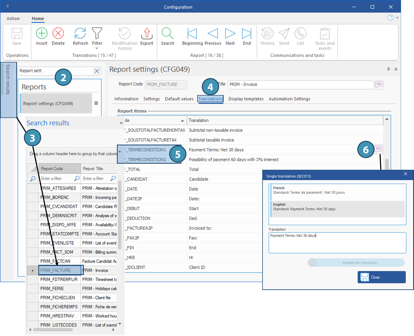Image resolution: width=414 pixels, height=336 pixels.
Task: Jump to Beginning report record
Action: click(192, 34)
